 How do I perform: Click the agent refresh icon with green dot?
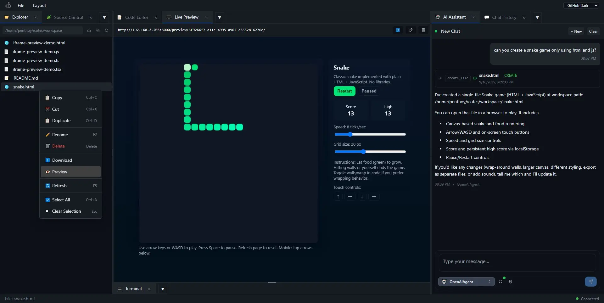501,282
